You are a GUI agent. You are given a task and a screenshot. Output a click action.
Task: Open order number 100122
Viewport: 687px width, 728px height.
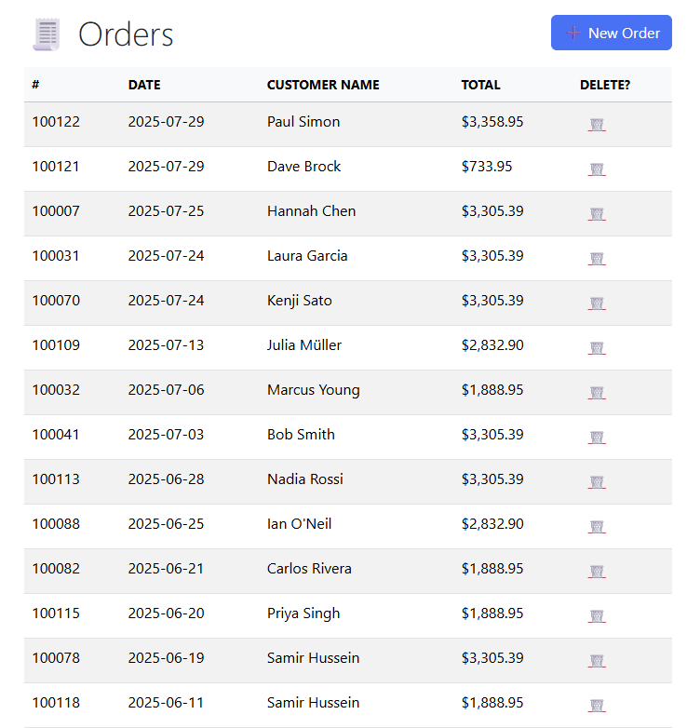(56, 122)
